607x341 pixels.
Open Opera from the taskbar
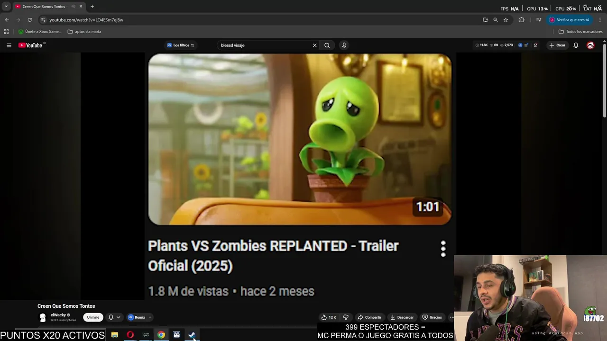pyautogui.click(x=130, y=335)
